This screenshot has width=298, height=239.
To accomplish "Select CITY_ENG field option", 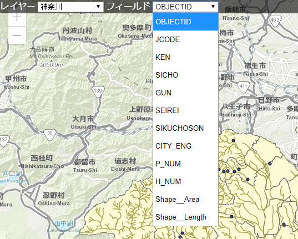I will point(185,146).
